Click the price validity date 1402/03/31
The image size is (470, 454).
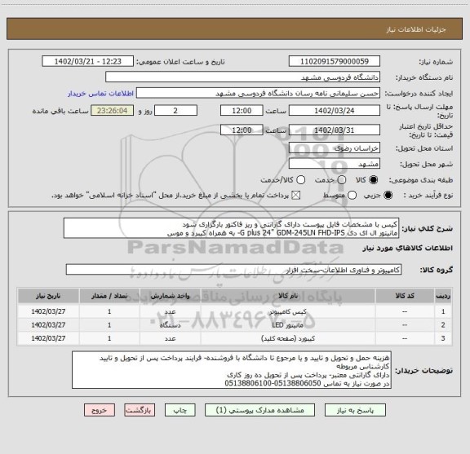(335, 130)
